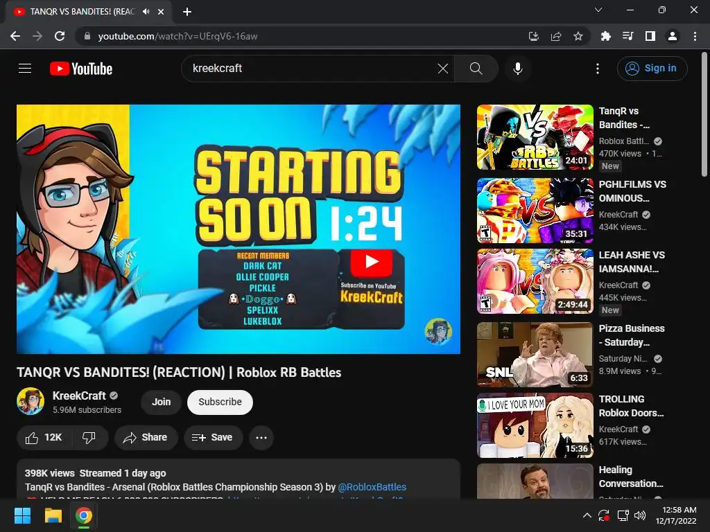The image size is (710, 532).
Task: Click 398K views description text
Action: [x=49, y=473]
